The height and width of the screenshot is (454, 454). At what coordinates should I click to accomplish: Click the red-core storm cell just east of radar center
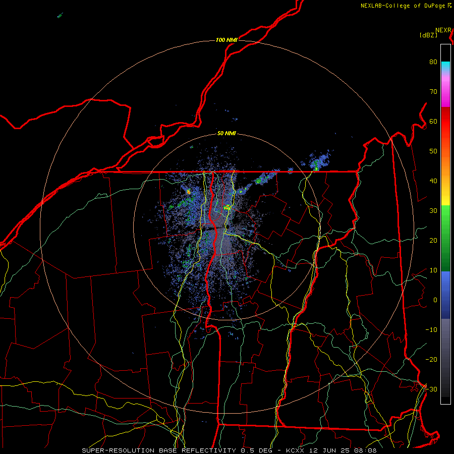point(228,207)
